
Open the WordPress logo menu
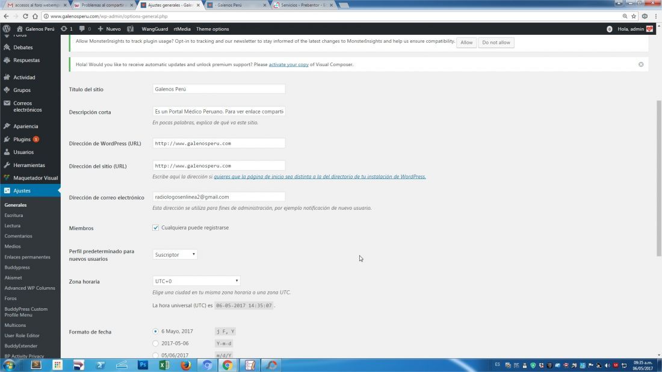(x=7, y=29)
